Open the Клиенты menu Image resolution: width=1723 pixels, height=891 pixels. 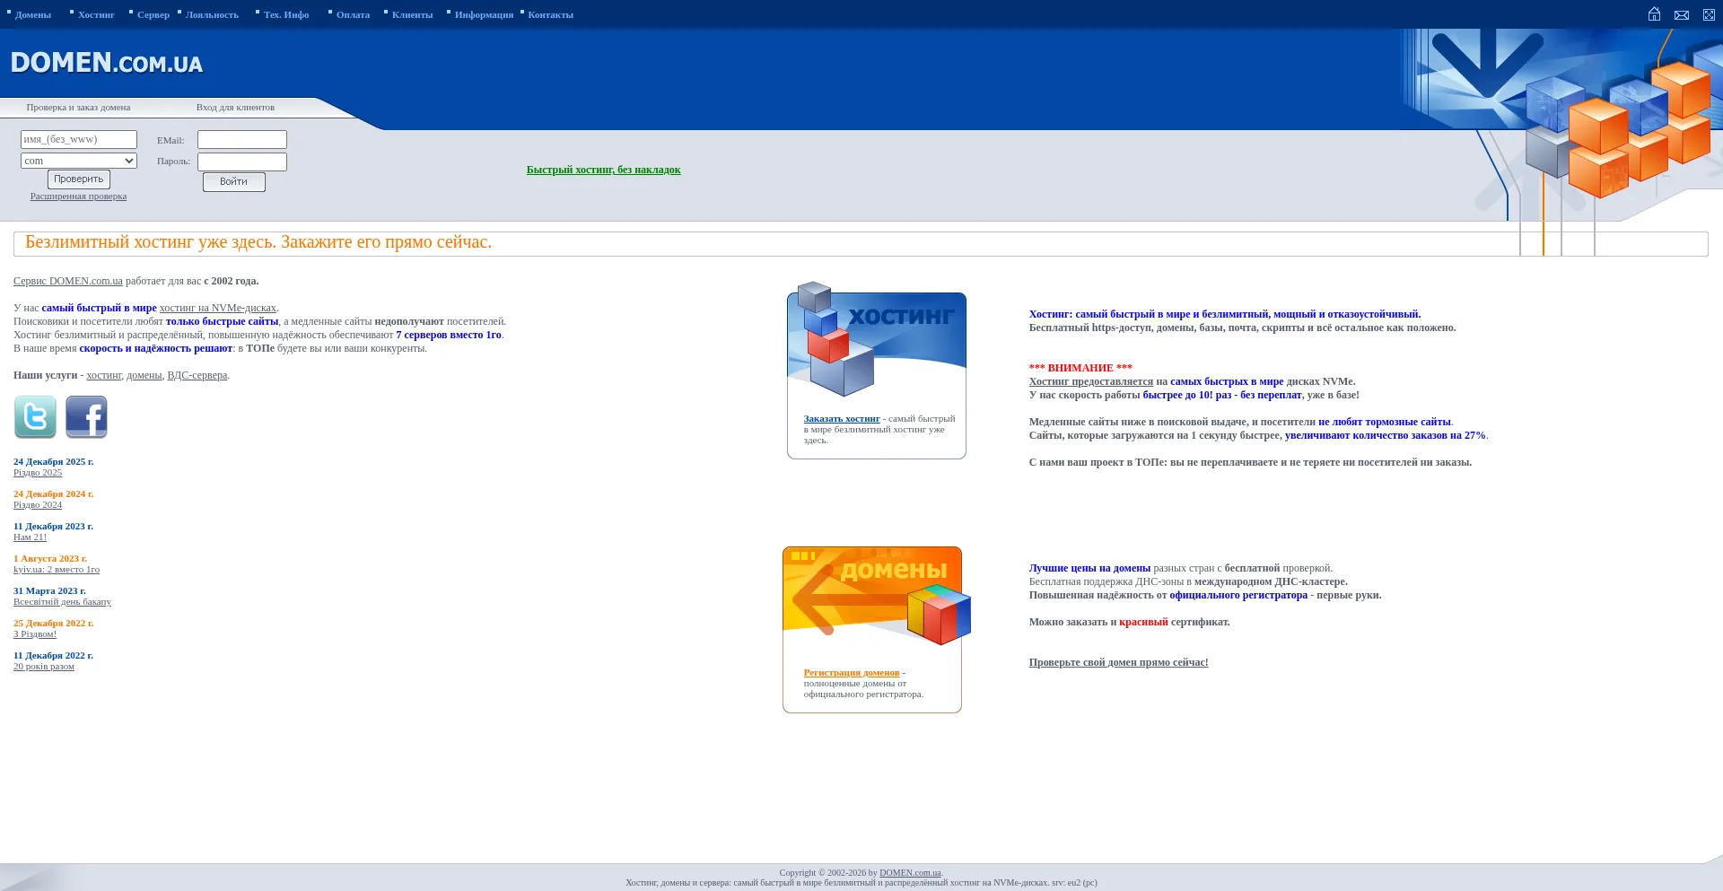412,14
